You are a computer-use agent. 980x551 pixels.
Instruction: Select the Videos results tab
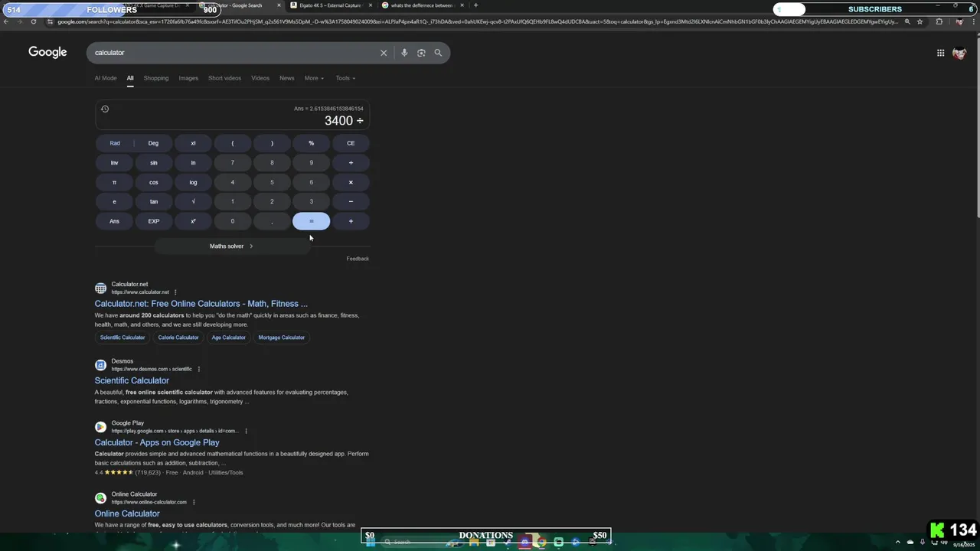[x=260, y=78]
